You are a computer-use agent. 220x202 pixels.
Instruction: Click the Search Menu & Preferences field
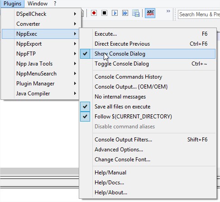[x=199, y=14]
